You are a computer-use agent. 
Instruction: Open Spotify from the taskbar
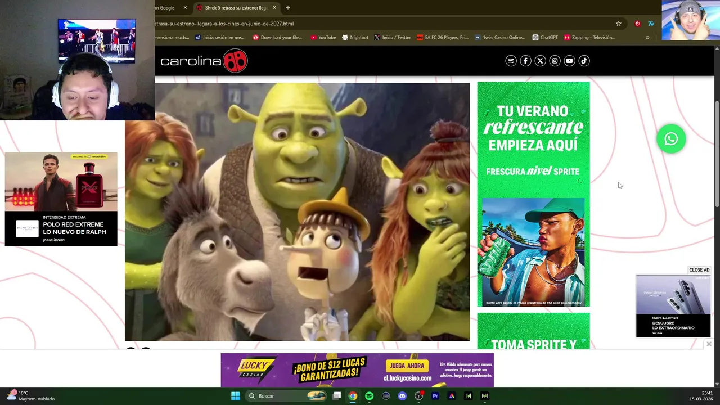[369, 396]
